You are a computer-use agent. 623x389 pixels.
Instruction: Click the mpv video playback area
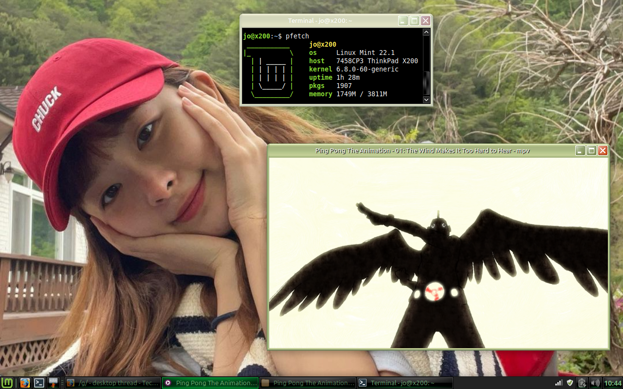click(x=439, y=253)
